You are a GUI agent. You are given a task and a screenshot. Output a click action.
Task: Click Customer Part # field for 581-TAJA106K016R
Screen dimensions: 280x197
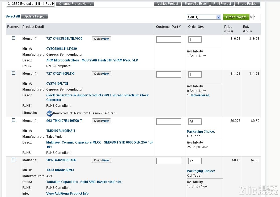click(169, 161)
